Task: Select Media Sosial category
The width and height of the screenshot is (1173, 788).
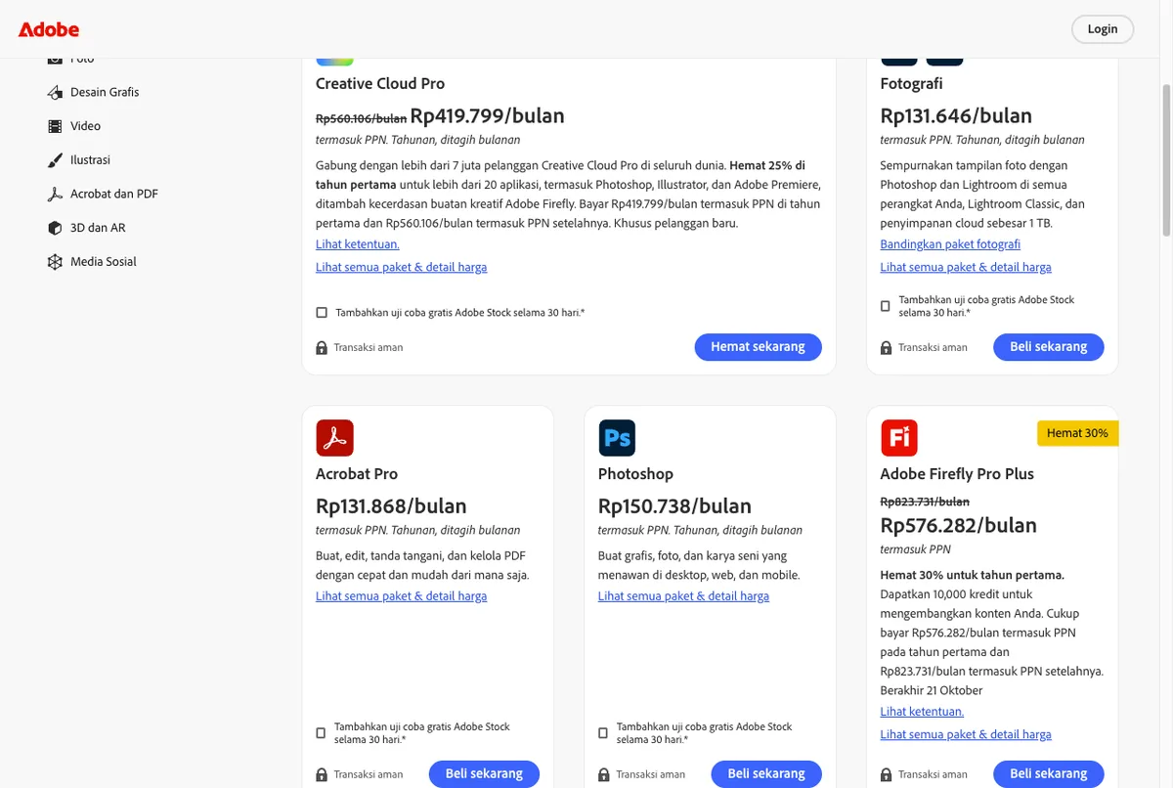Action: pyautogui.click(x=104, y=262)
